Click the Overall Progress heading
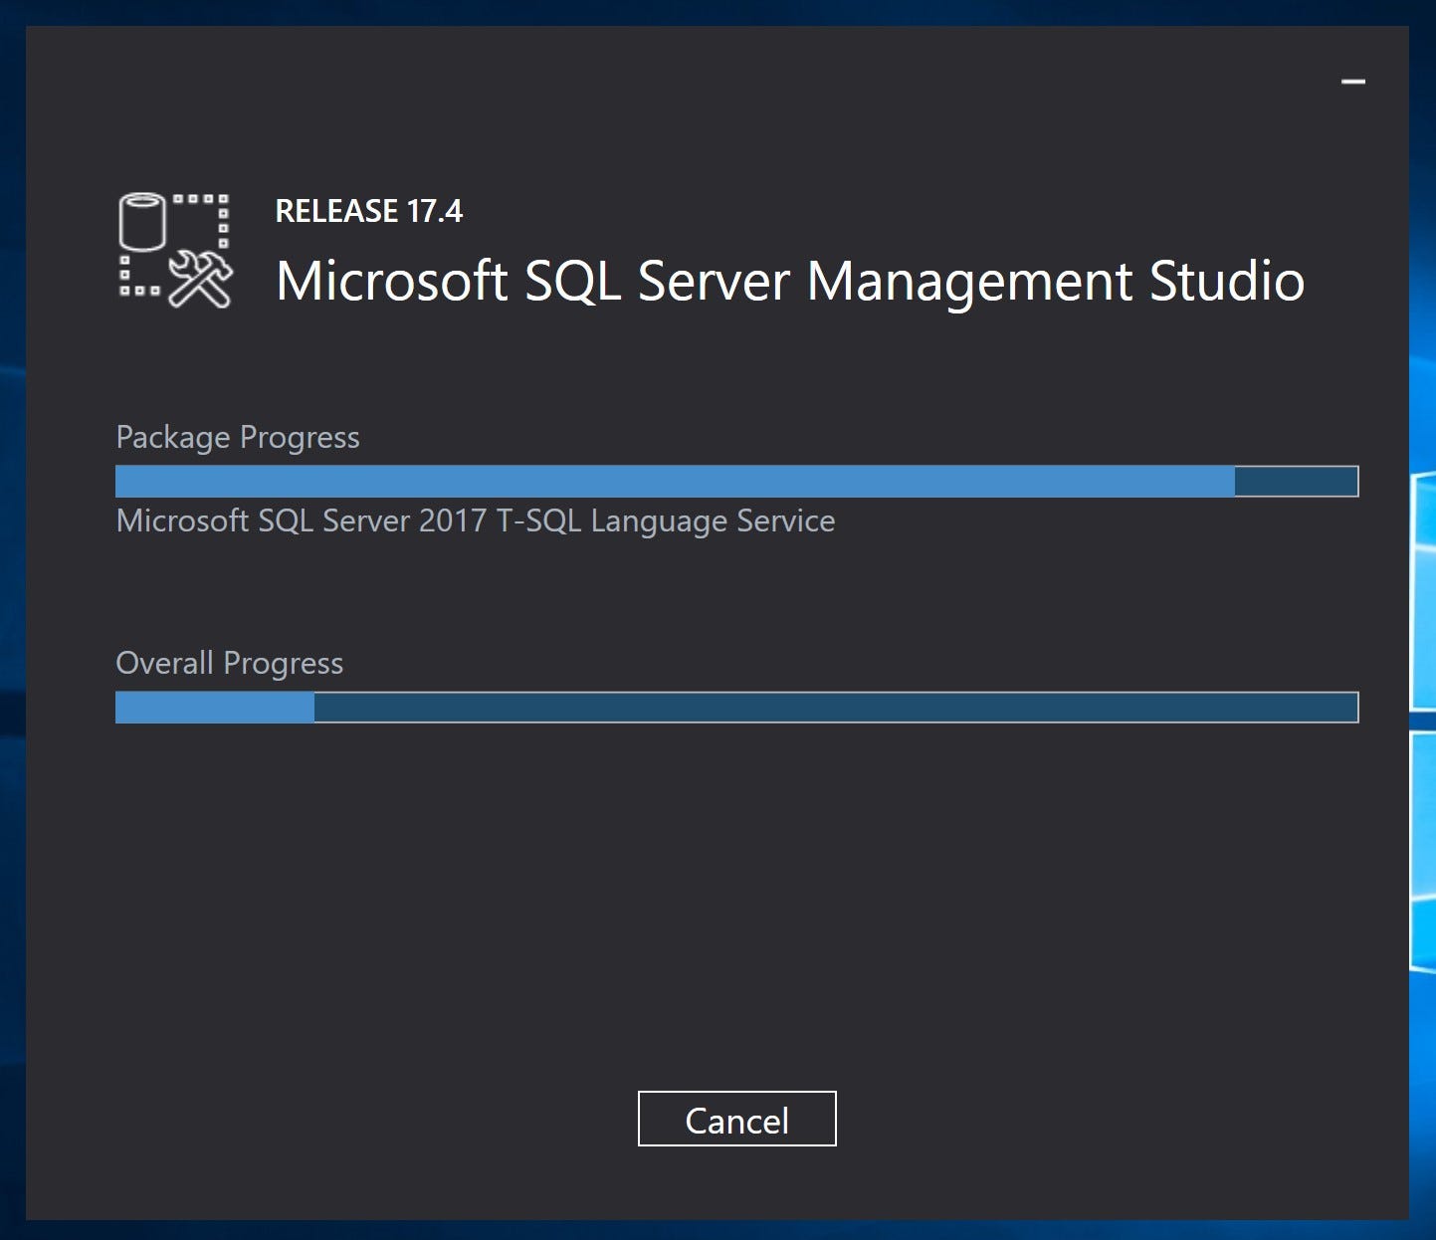The width and height of the screenshot is (1436, 1240). pyautogui.click(x=230, y=663)
